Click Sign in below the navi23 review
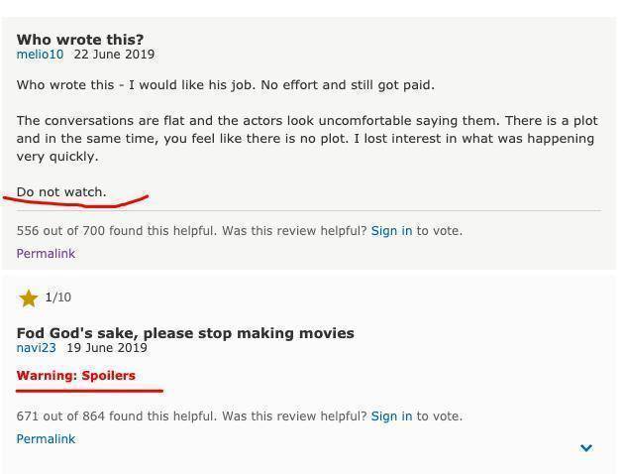 (x=391, y=416)
